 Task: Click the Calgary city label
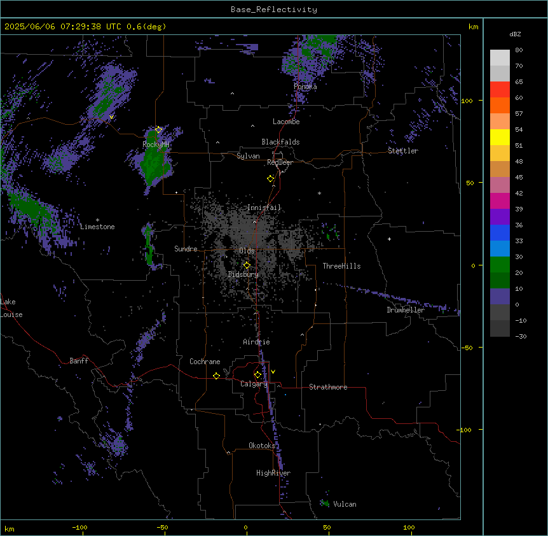[x=254, y=384]
